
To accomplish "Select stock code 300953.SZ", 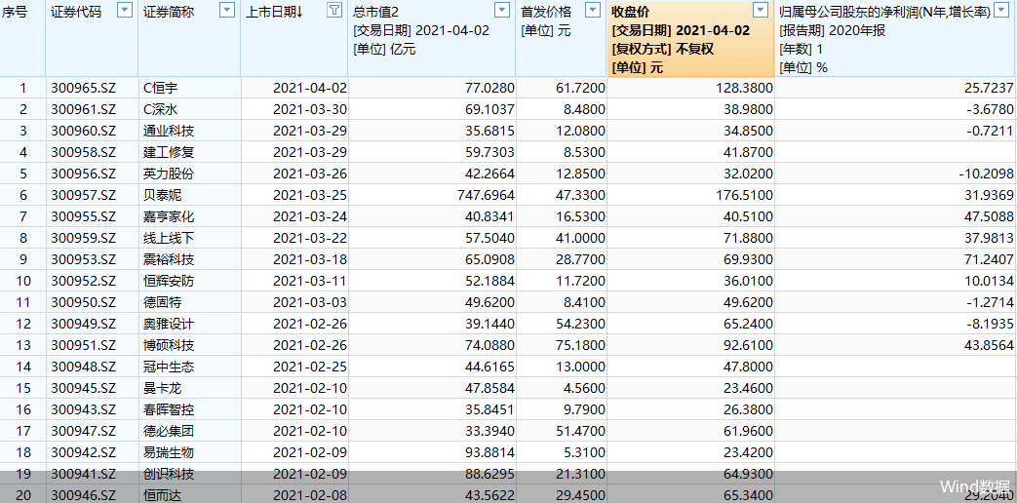I will point(84,259).
